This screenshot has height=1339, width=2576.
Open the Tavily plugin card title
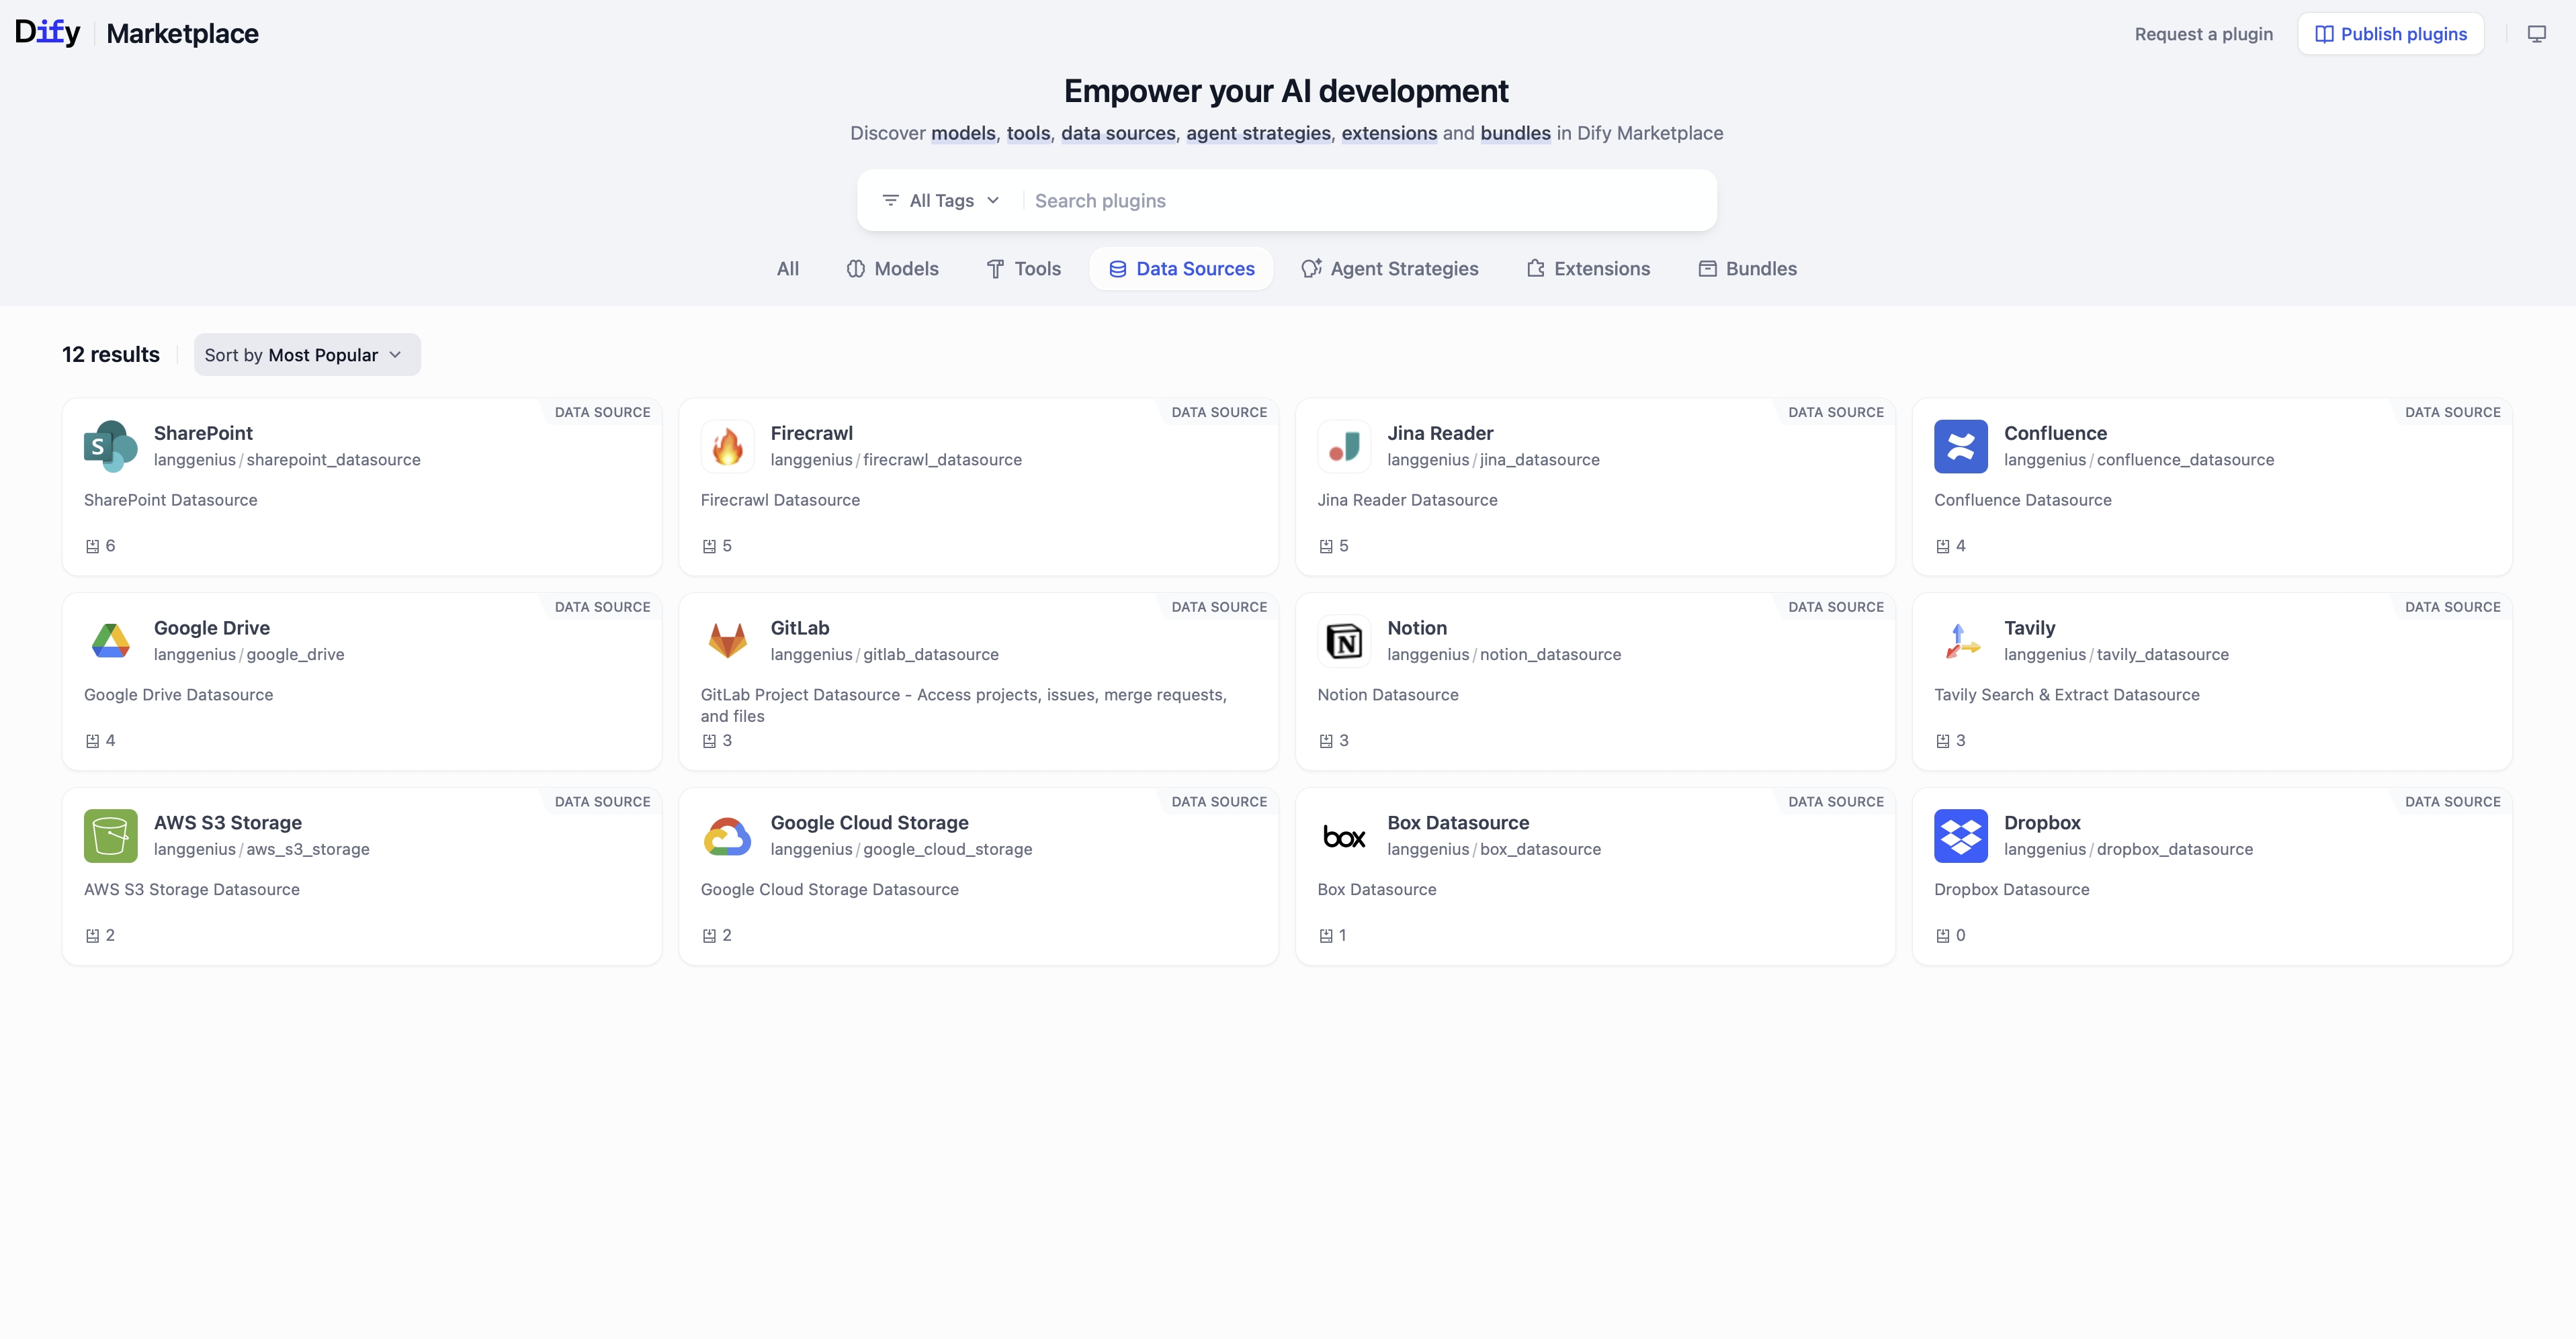point(2029,628)
